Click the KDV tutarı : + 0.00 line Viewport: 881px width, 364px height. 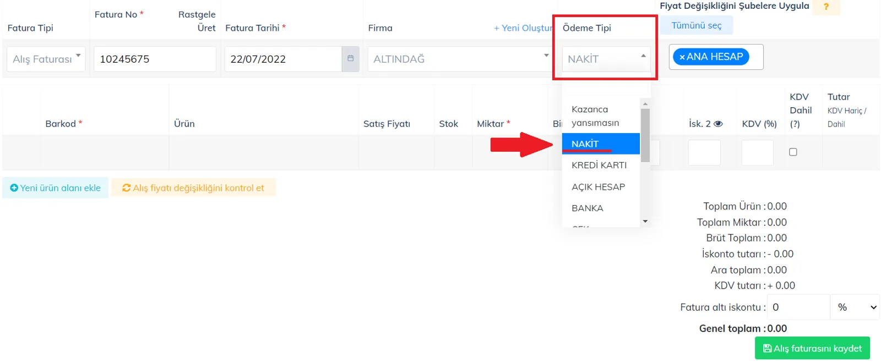pos(754,285)
